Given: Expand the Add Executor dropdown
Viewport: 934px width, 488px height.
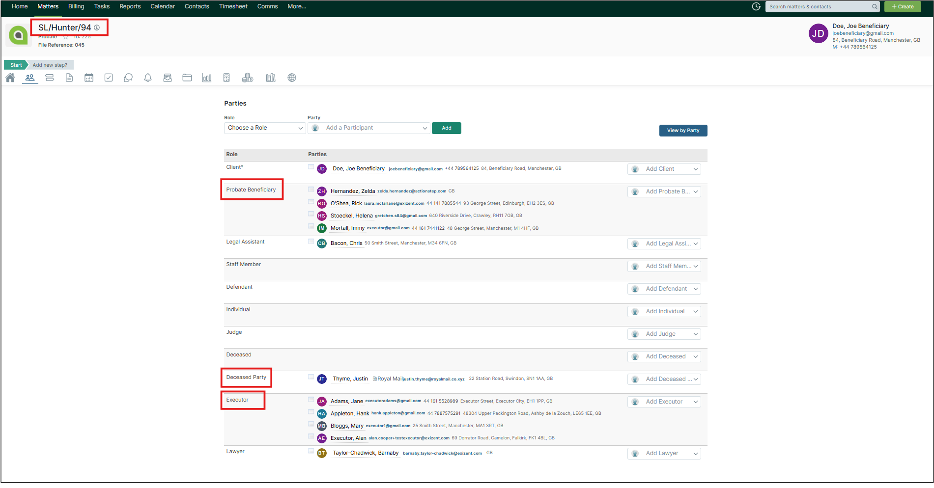Looking at the screenshot, I should tap(664, 402).
